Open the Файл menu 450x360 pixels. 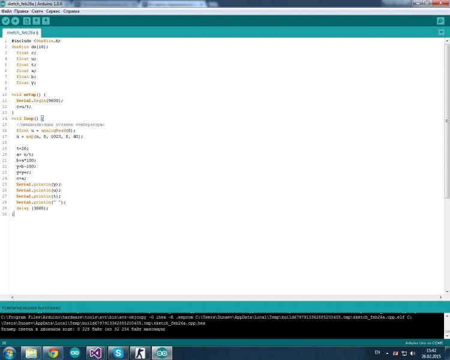(5, 11)
